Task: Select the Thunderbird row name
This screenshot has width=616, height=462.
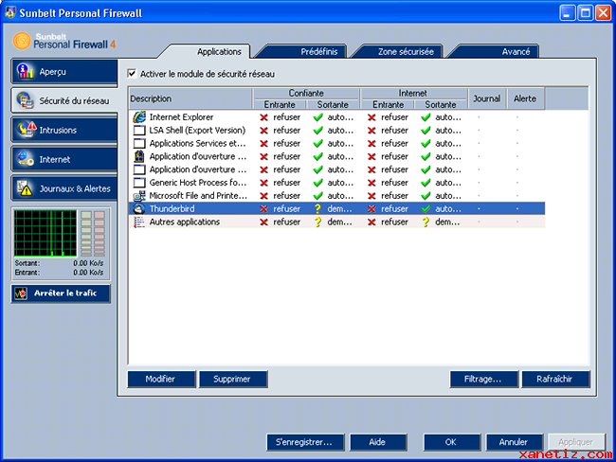Action: [x=172, y=208]
